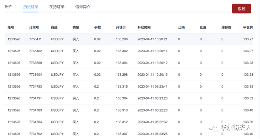Select order number 7734793
This screenshot has height=139, width=260.
(35, 87)
